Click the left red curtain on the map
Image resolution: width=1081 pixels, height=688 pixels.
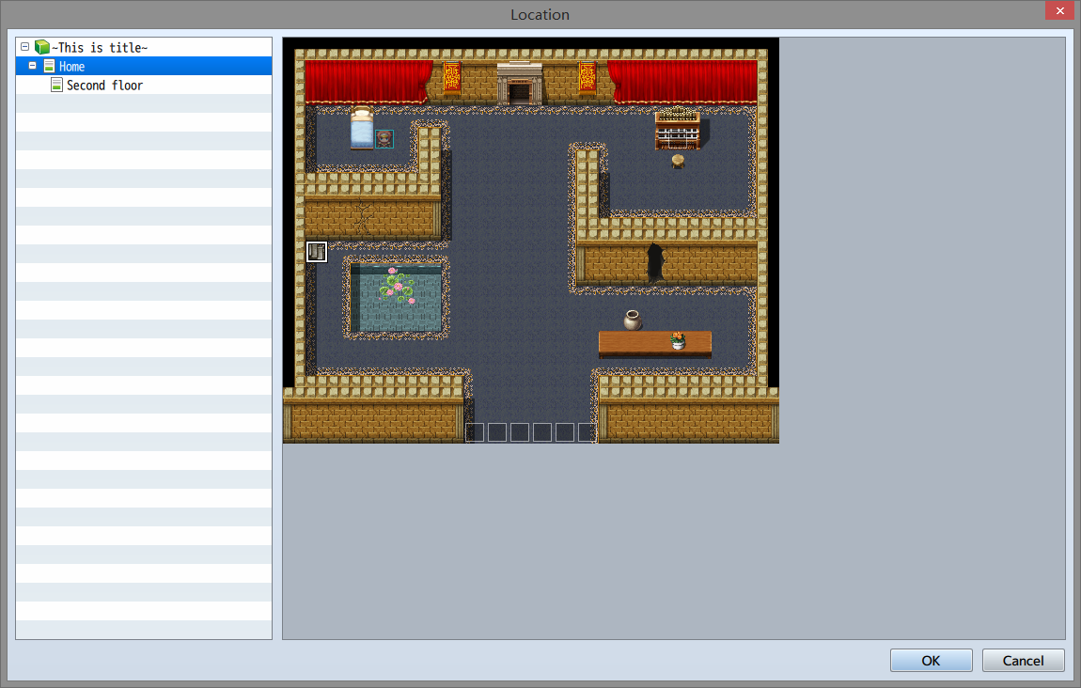[368, 82]
